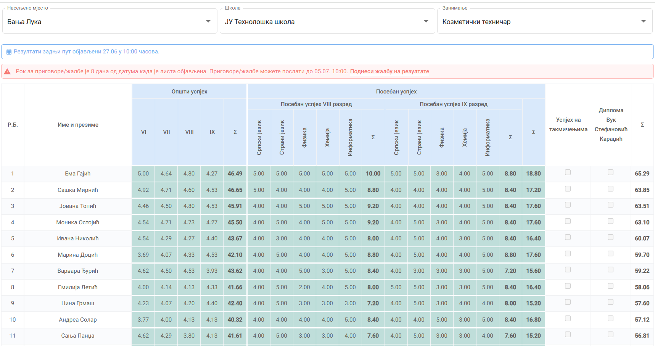Screen dimensions: 655x346
Task: Click total score 60.07 for Ивана Николић
Action: tap(642, 238)
